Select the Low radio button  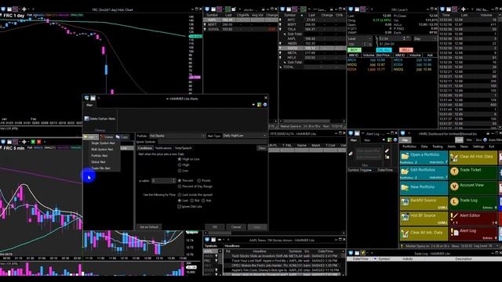click(180, 171)
